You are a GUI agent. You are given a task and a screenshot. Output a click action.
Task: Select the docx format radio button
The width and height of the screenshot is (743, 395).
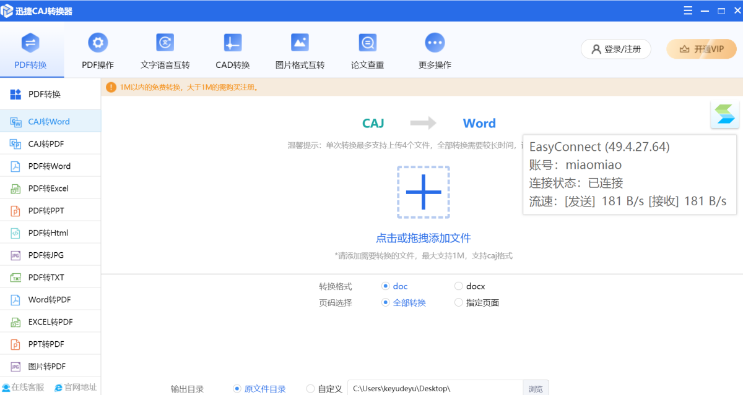coord(459,286)
